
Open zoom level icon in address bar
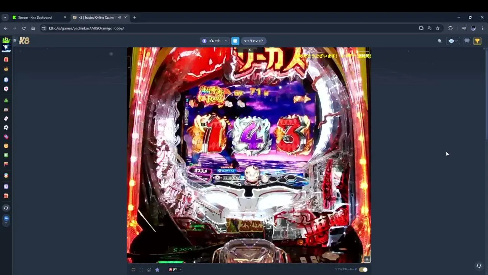pyautogui.click(x=429, y=28)
